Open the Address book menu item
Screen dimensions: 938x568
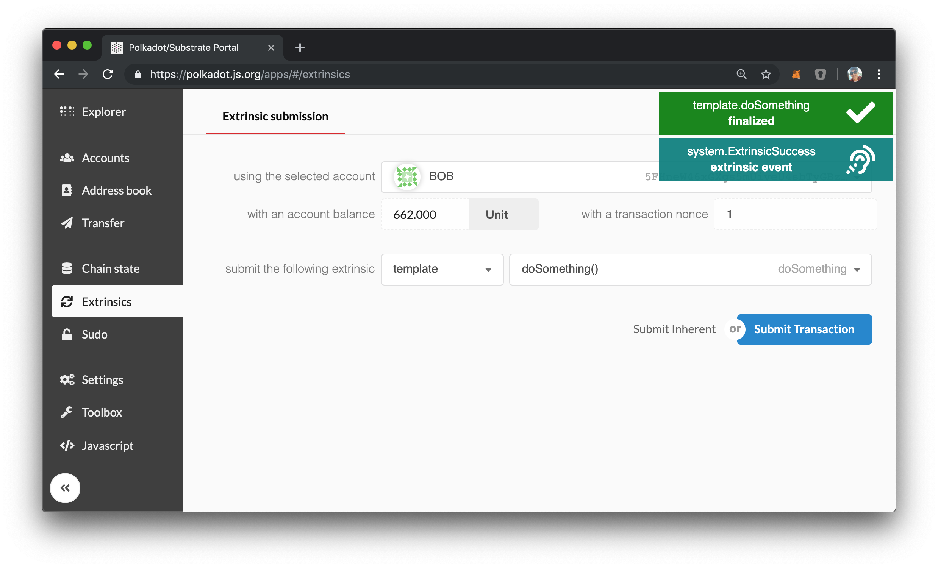tap(115, 190)
